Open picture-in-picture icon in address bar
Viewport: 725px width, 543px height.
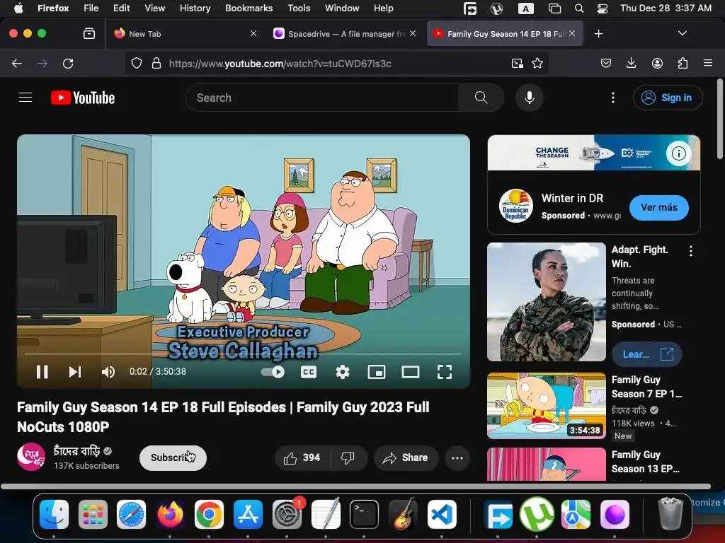[517, 63]
